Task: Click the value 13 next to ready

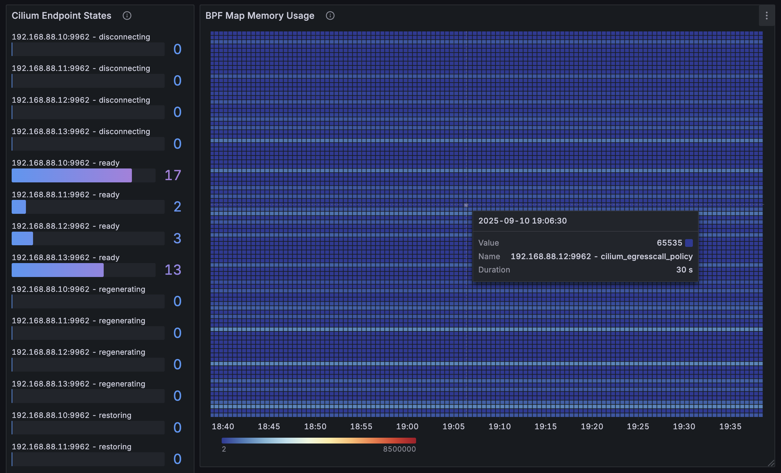Action: click(x=173, y=270)
